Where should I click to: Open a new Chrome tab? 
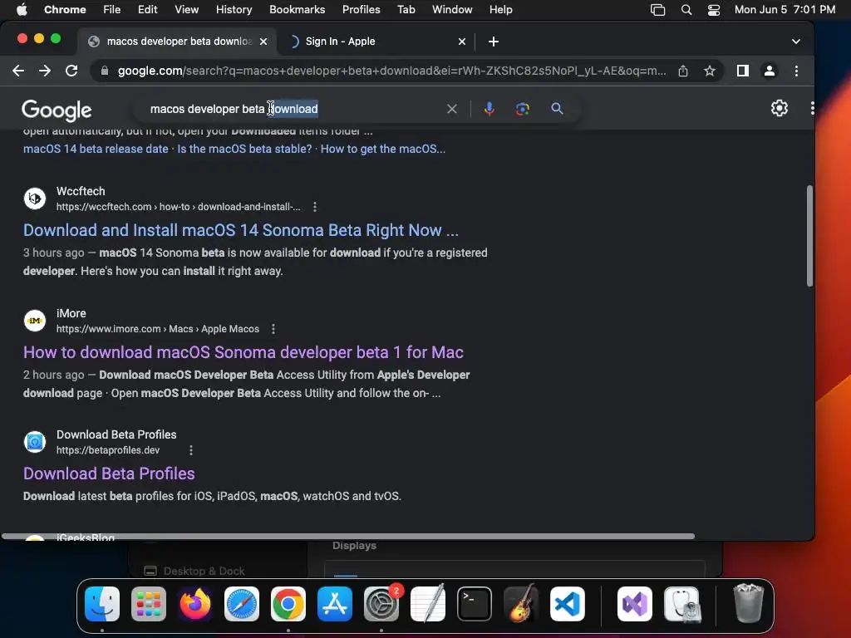point(494,42)
